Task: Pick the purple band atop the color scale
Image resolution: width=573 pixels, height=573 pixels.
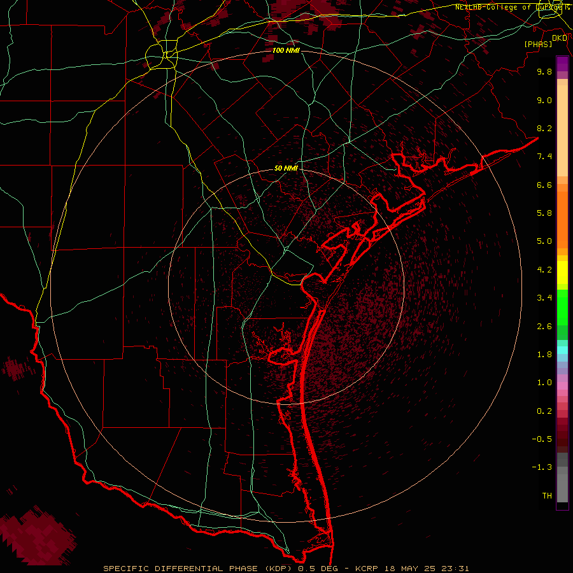Action: coord(562,64)
